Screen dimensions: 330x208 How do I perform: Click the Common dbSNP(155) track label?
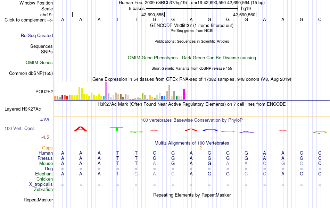point(31,73)
